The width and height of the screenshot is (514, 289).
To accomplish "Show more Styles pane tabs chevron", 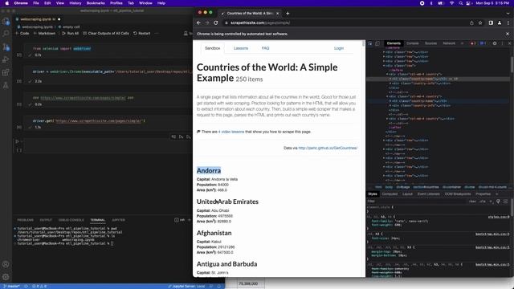I will (496, 194).
